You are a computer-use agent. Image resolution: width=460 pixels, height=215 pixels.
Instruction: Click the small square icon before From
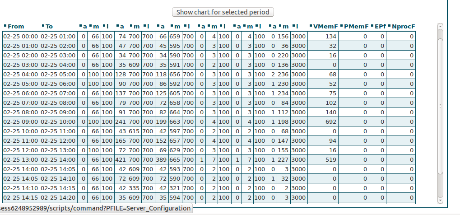coord(5,26)
